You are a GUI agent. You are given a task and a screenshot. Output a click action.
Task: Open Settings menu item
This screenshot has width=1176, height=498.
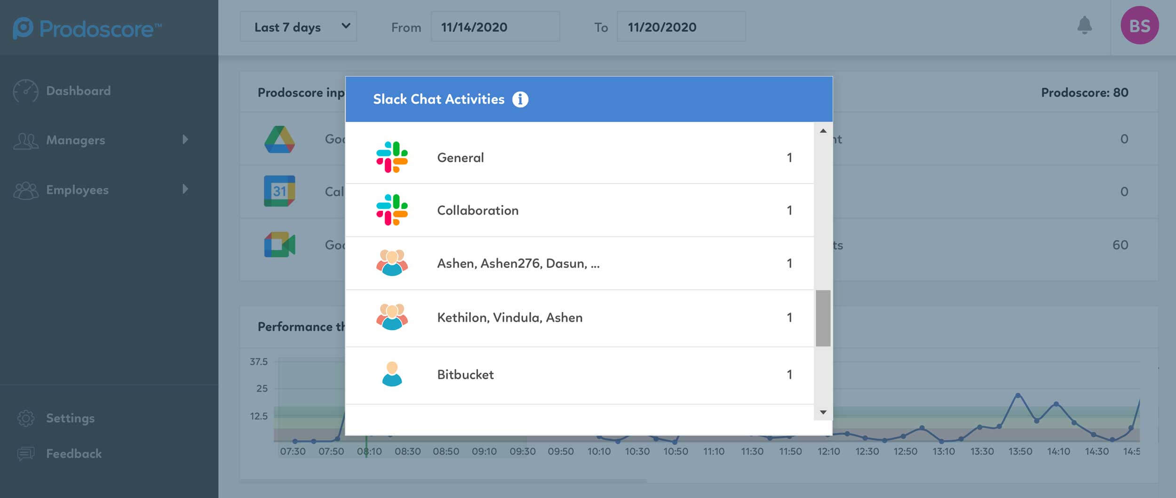71,418
